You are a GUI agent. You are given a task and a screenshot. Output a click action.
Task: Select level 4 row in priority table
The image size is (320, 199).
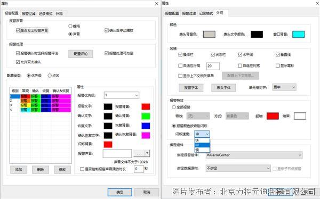click(x=41, y=110)
